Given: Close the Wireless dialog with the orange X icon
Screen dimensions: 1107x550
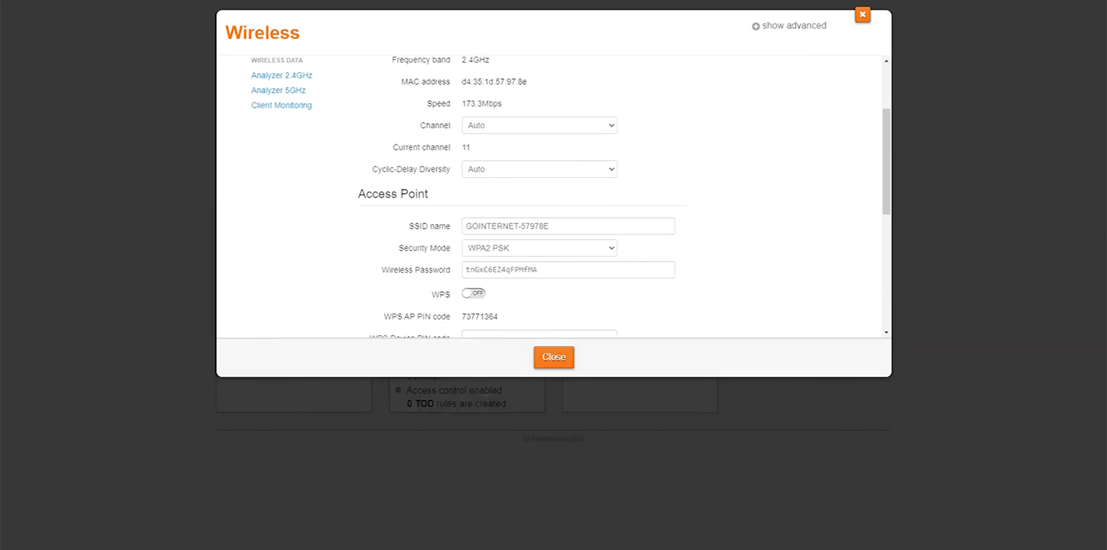Looking at the screenshot, I should [x=862, y=15].
